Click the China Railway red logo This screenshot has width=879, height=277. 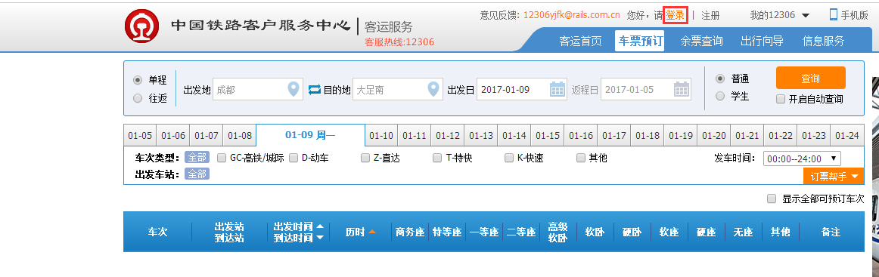(141, 26)
